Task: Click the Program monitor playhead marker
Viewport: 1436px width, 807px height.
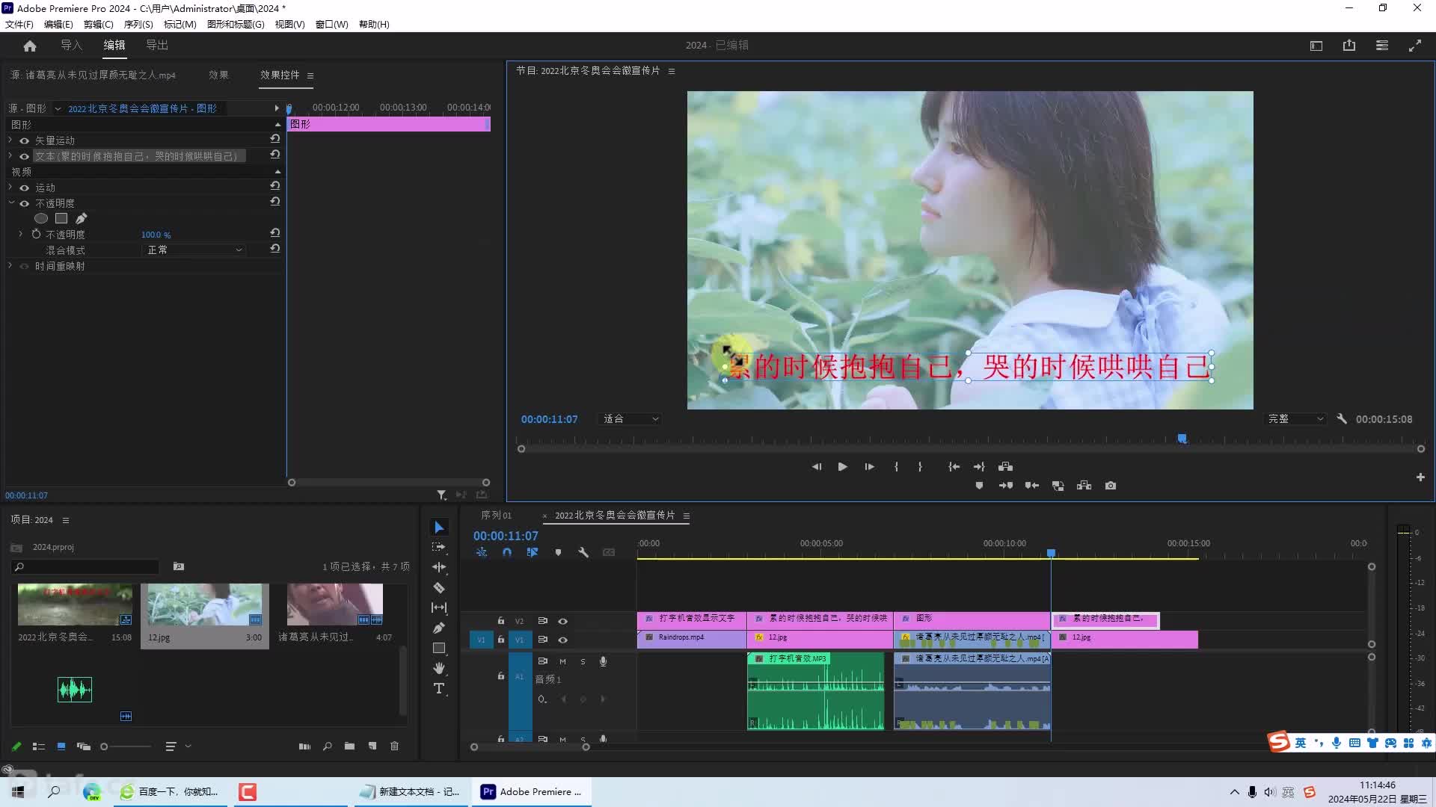Action: point(1182,439)
